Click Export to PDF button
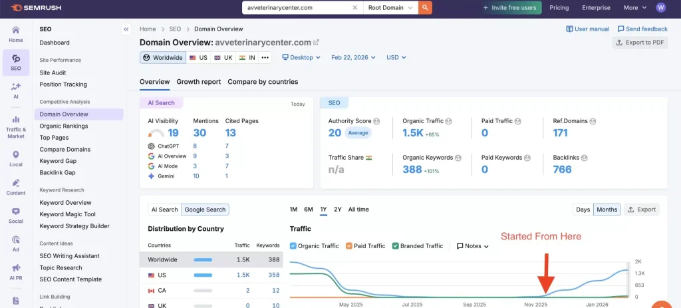Image resolution: width=681 pixels, height=308 pixels. tap(640, 43)
